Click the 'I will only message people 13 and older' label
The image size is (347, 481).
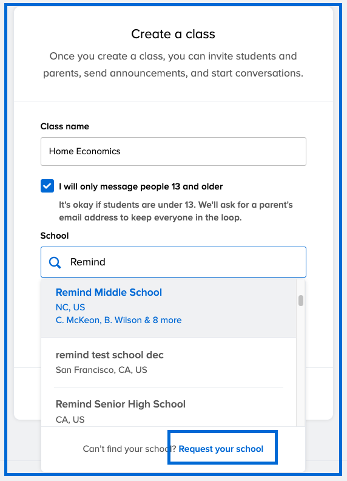click(141, 186)
